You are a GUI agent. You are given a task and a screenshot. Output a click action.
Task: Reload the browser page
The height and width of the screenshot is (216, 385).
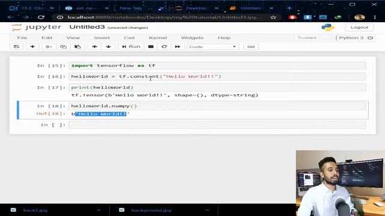[x=41, y=17]
